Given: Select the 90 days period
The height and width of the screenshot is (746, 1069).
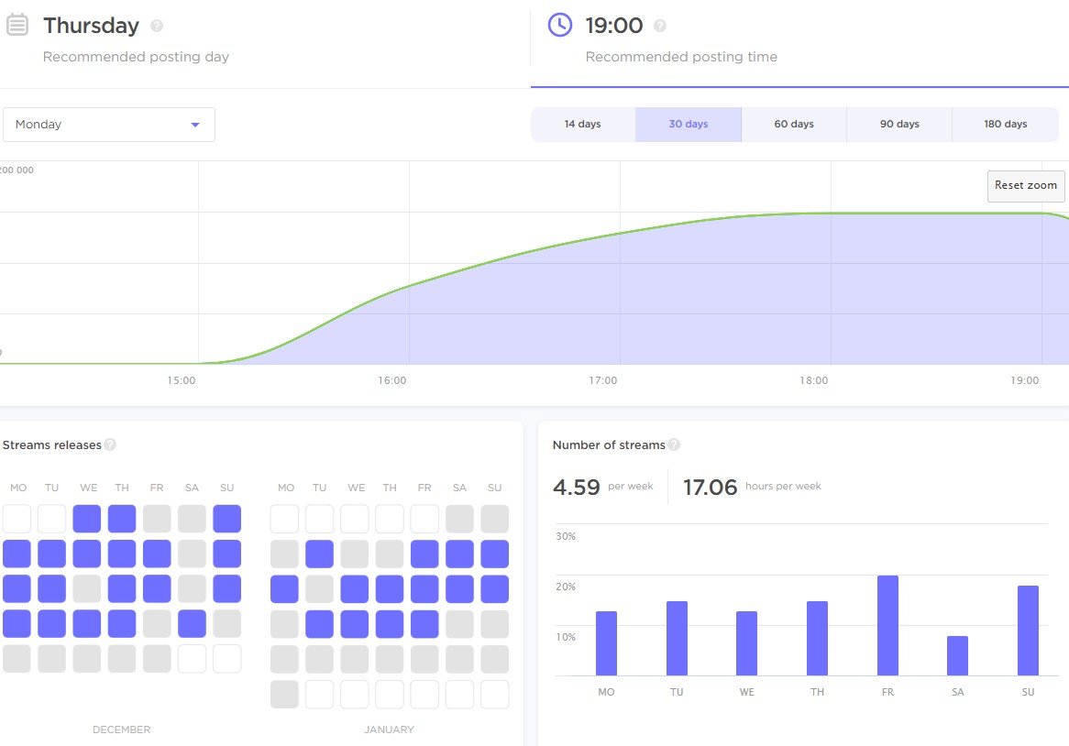Looking at the screenshot, I should click(898, 125).
